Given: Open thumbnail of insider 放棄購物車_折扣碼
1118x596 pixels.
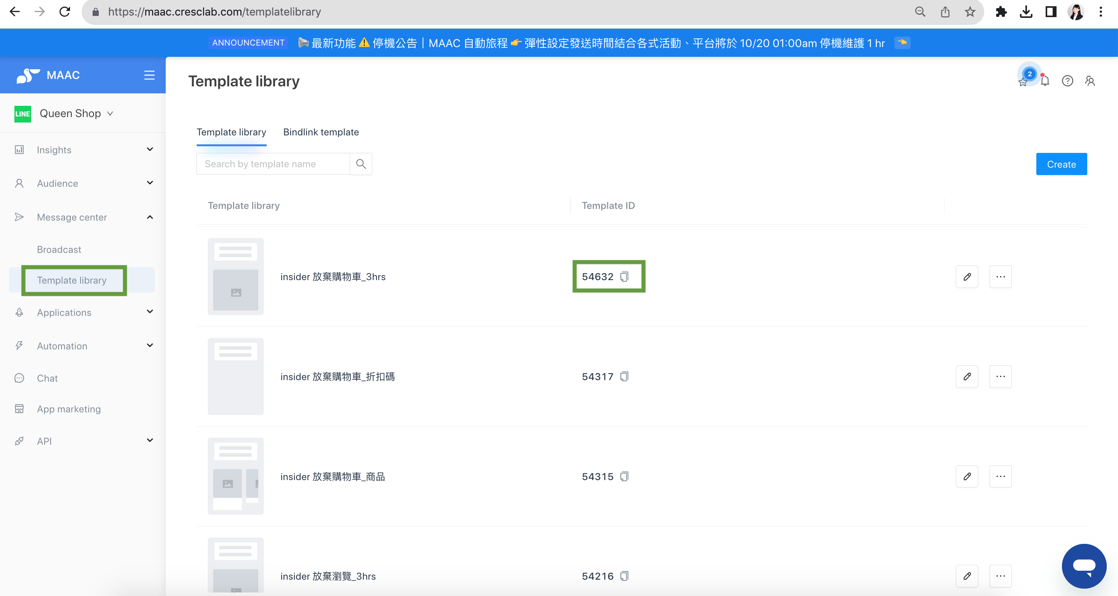Looking at the screenshot, I should point(235,376).
